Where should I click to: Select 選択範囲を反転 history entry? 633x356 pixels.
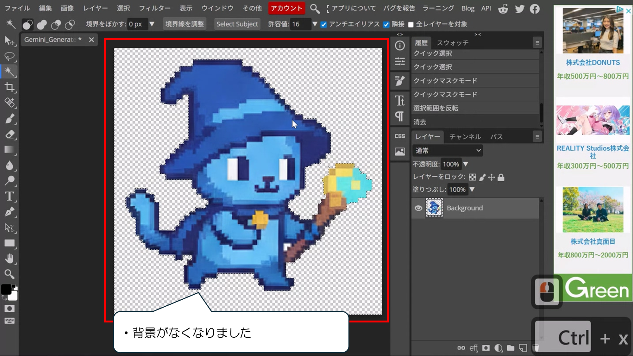pos(436,108)
